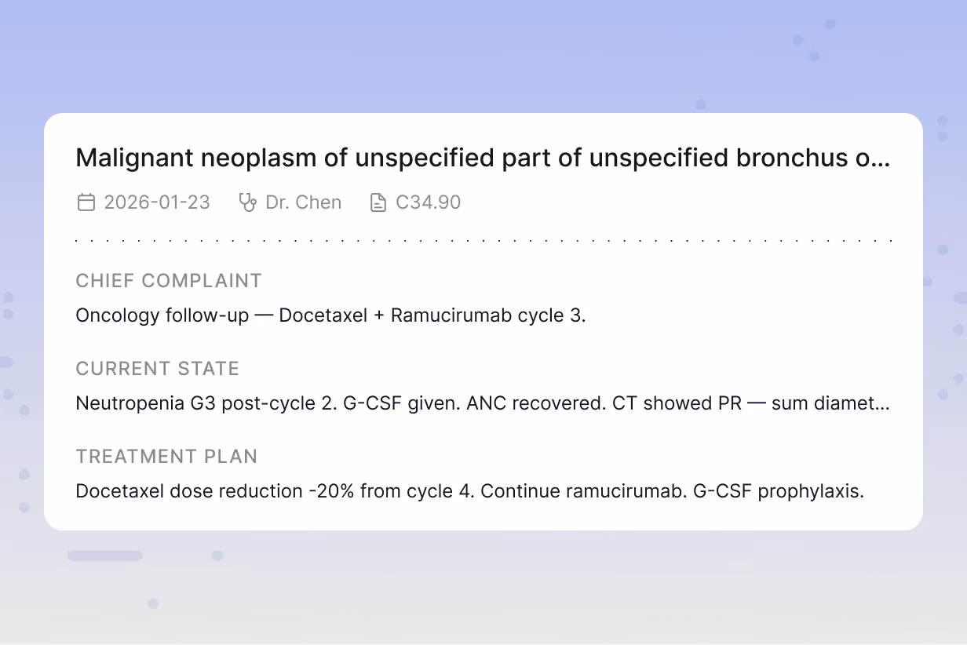967x645 pixels.
Task: Select diagnosis code C34.90
Action: point(428,202)
